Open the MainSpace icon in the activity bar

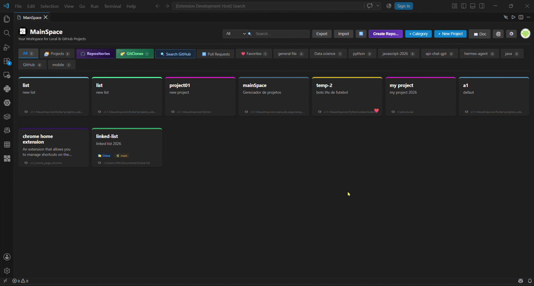(x=7, y=159)
